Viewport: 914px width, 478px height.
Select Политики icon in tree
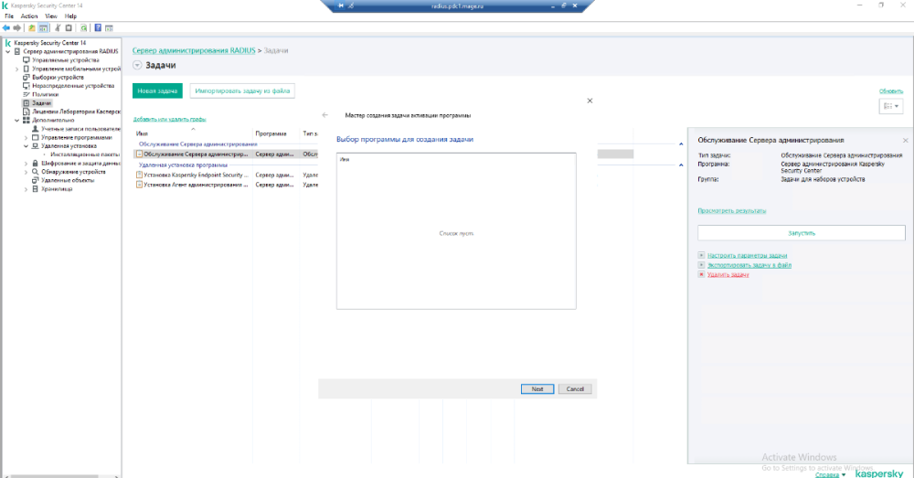coord(27,94)
